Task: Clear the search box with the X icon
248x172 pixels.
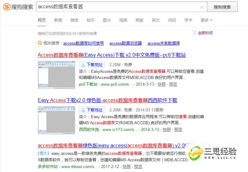Action: click(202, 7)
